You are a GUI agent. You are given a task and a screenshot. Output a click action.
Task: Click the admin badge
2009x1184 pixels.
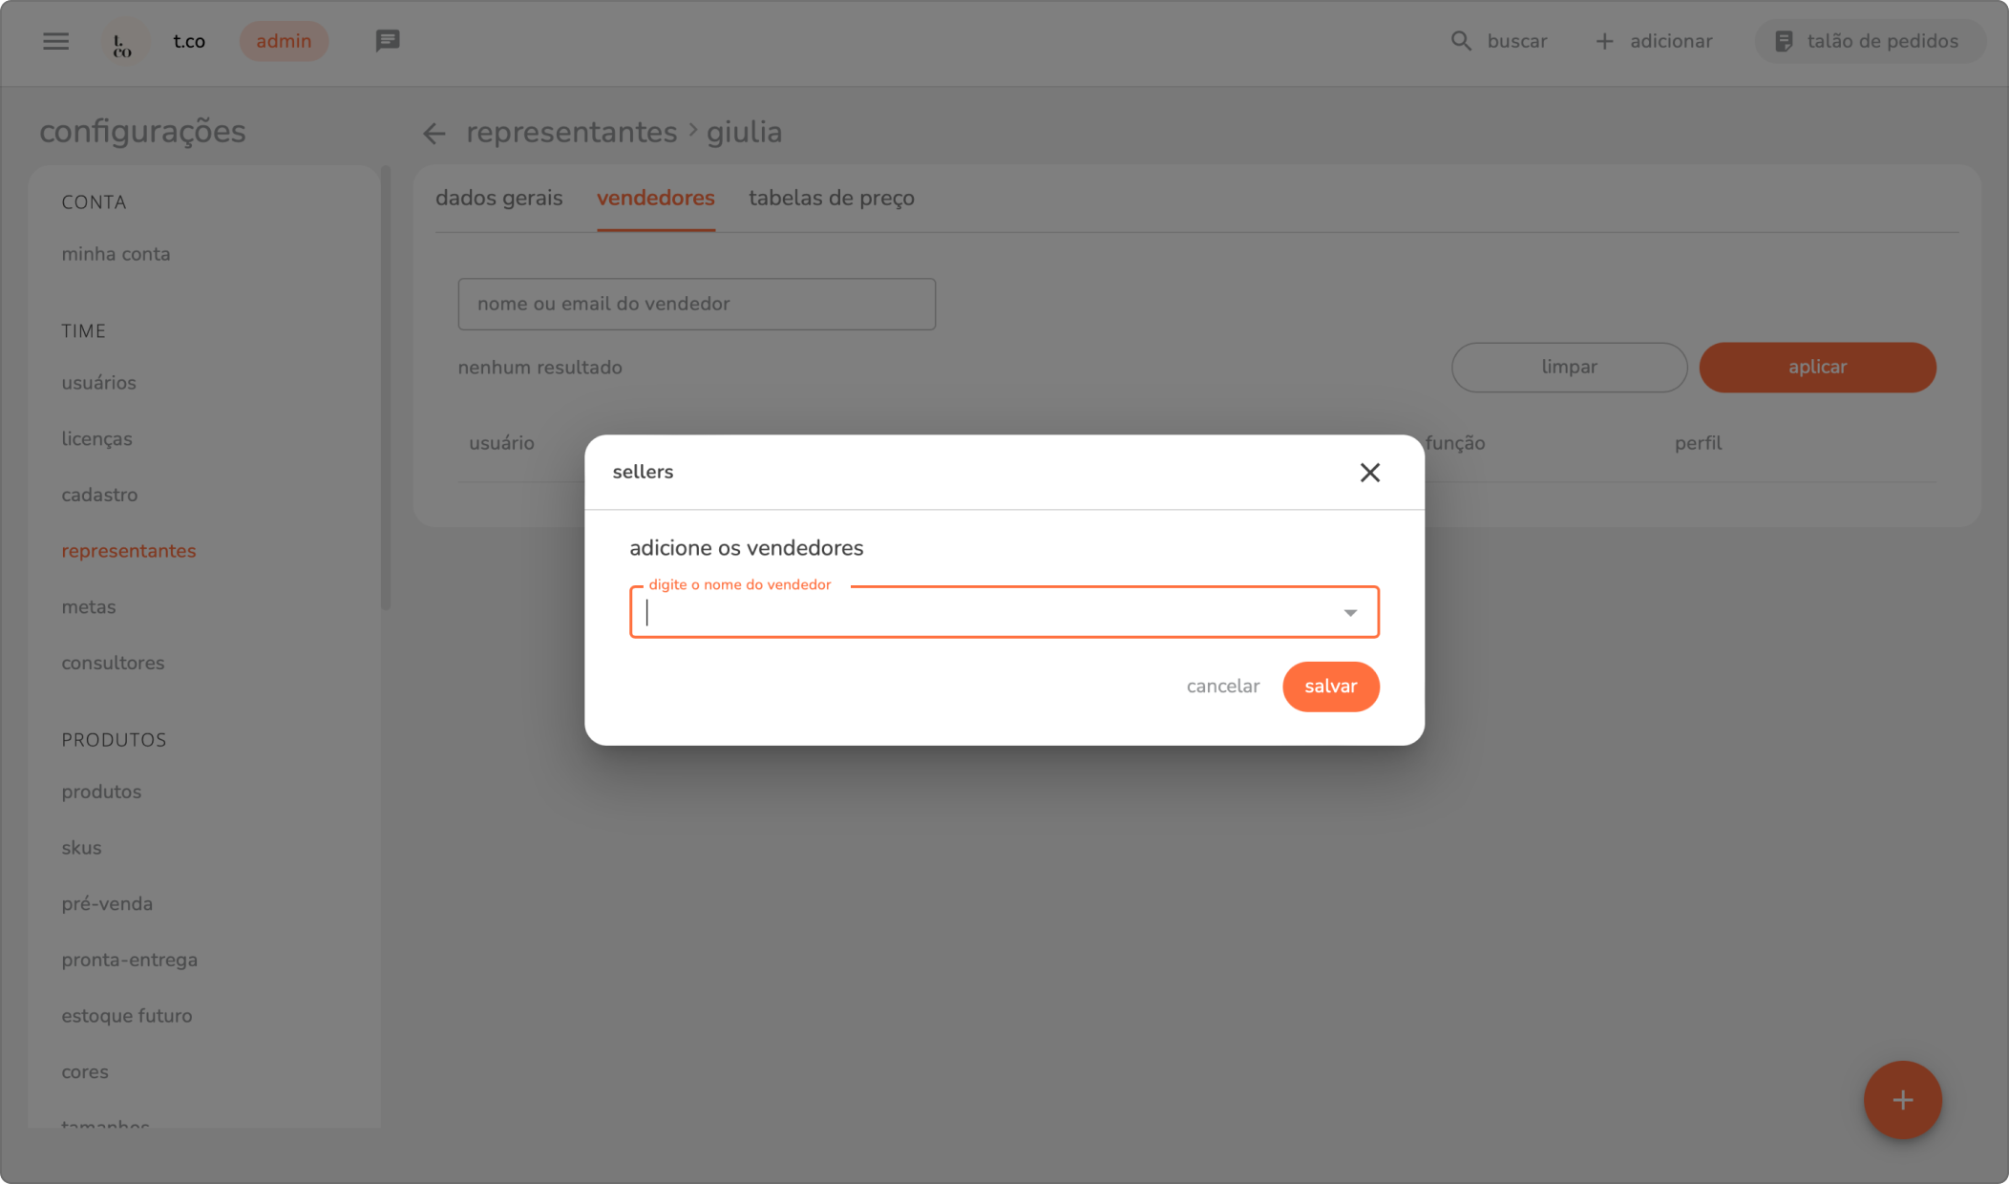tap(284, 41)
